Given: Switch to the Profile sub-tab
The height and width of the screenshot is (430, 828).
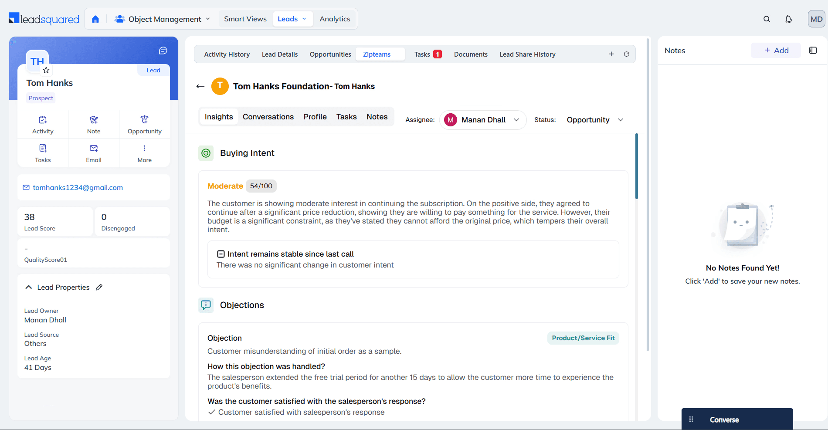Looking at the screenshot, I should point(315,117).
